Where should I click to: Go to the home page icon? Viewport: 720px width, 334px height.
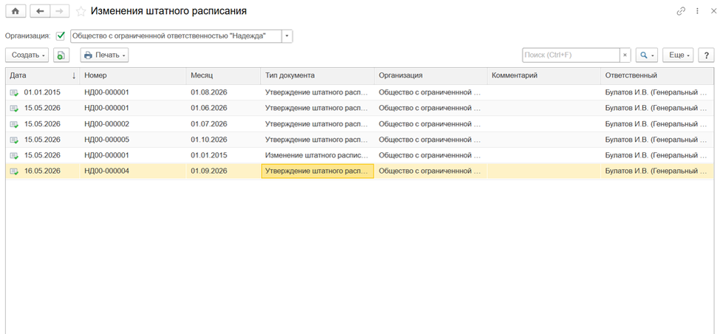tap(16, 12)
